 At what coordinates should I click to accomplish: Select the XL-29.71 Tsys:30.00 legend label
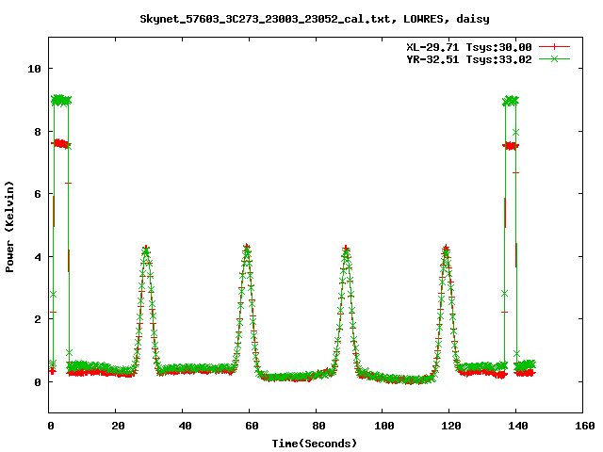click(468, 46)
